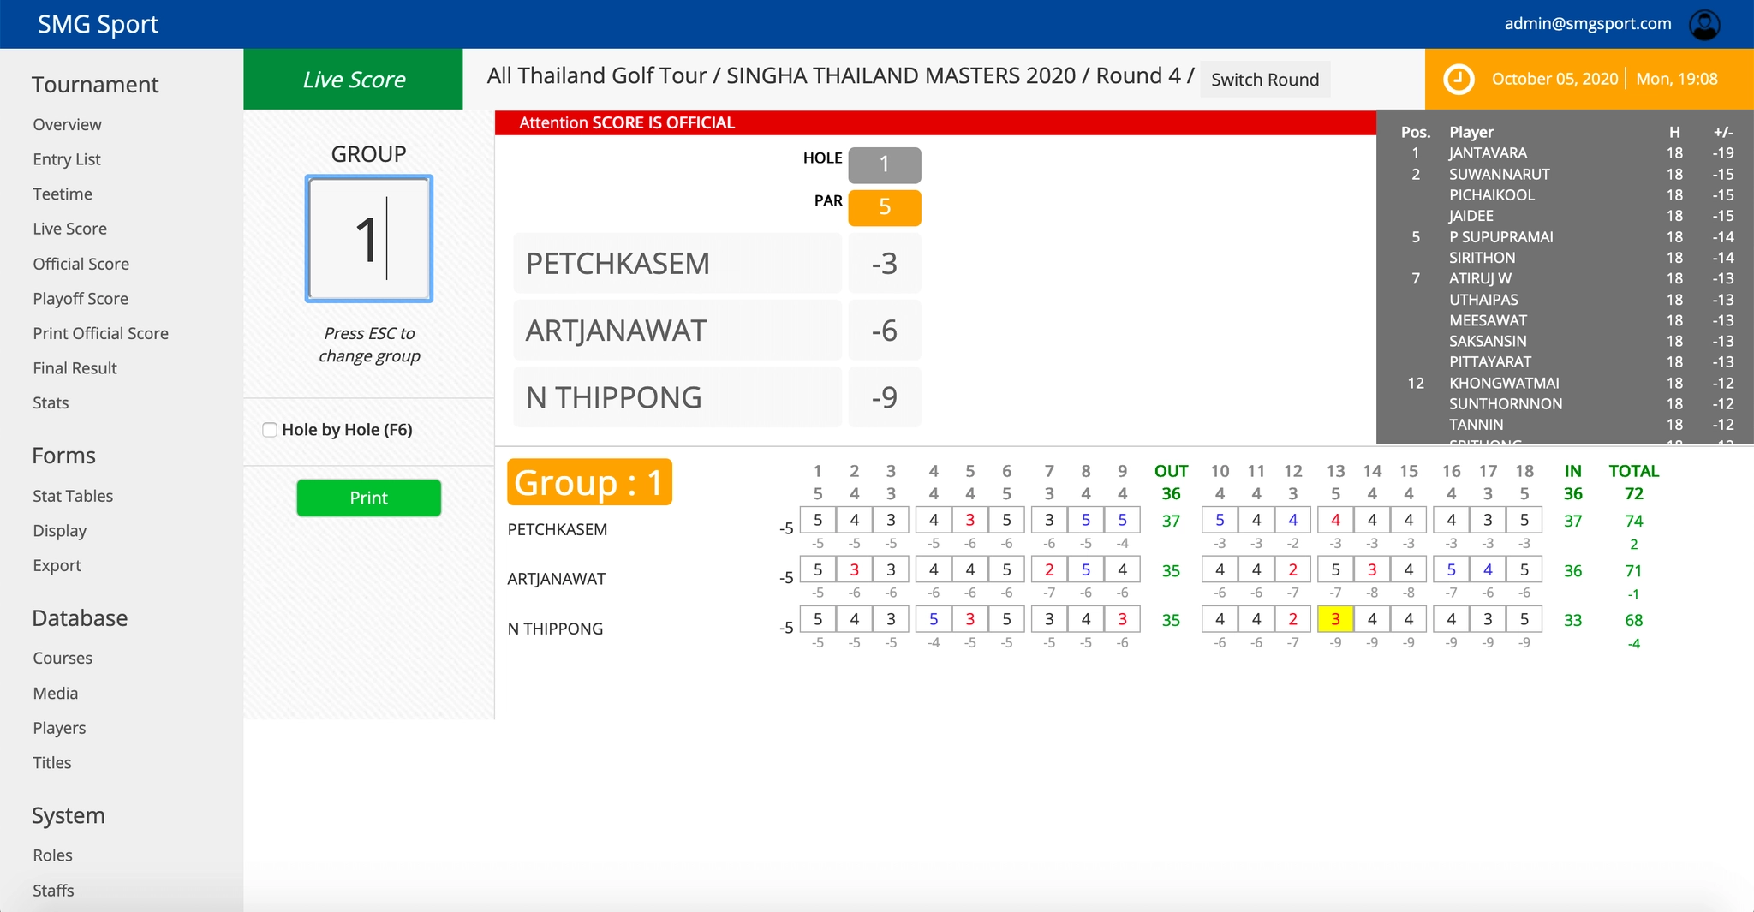Image resolution: width=1754 pixels, height=912 pixels.
Task: Select the gray HOLE 1 box
Action: (884, 164)
